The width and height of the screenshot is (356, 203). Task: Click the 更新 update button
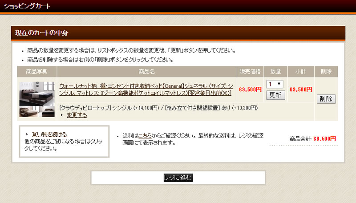tap(275, 95)
